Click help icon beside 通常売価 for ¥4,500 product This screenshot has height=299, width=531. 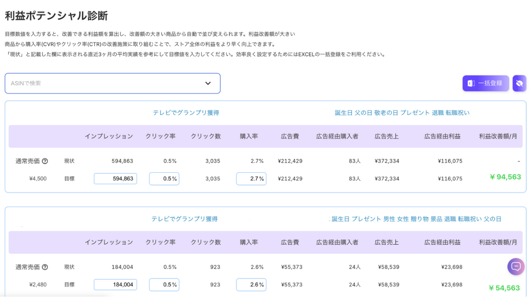pos(45,161)
